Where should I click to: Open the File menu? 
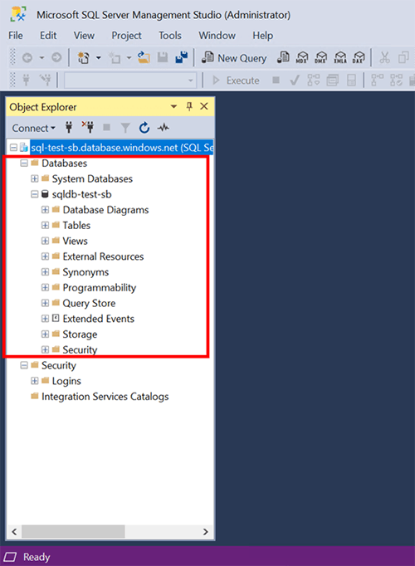[16, 36]
